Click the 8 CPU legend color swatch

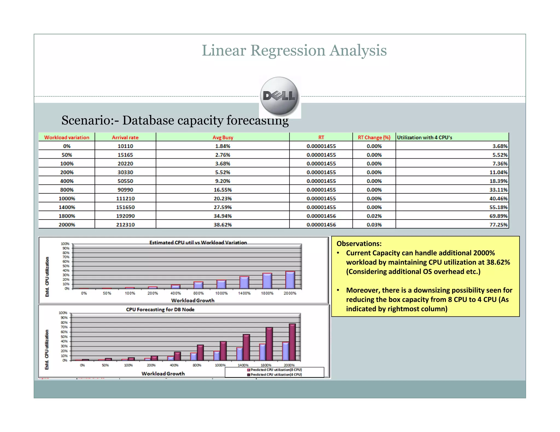click(x=249, y=370)
